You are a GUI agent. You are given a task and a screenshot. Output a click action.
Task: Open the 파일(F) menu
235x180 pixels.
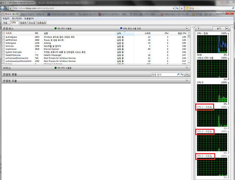(6, 18)
